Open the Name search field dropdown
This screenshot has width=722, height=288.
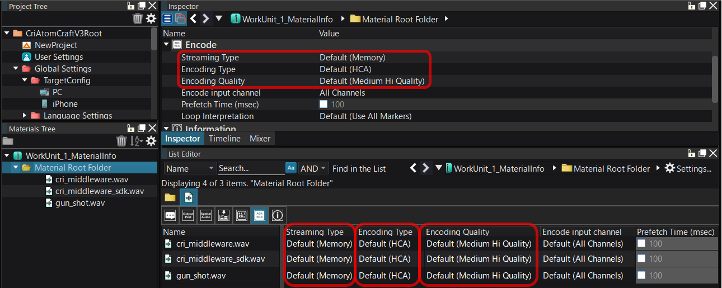tap(190, 168)
